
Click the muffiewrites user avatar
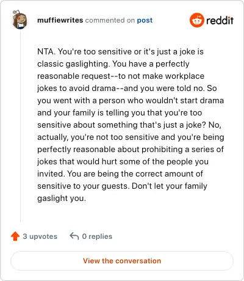coord(20,20)
